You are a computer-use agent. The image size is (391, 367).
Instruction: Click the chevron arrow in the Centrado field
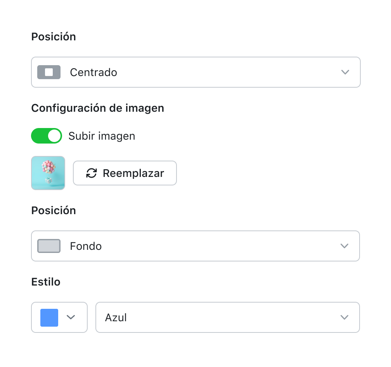[x=345, y=72]
